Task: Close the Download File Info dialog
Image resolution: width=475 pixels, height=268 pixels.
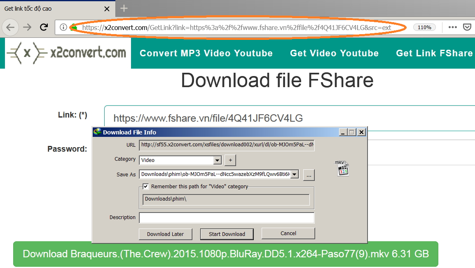Action: click(x=361, y=132)
